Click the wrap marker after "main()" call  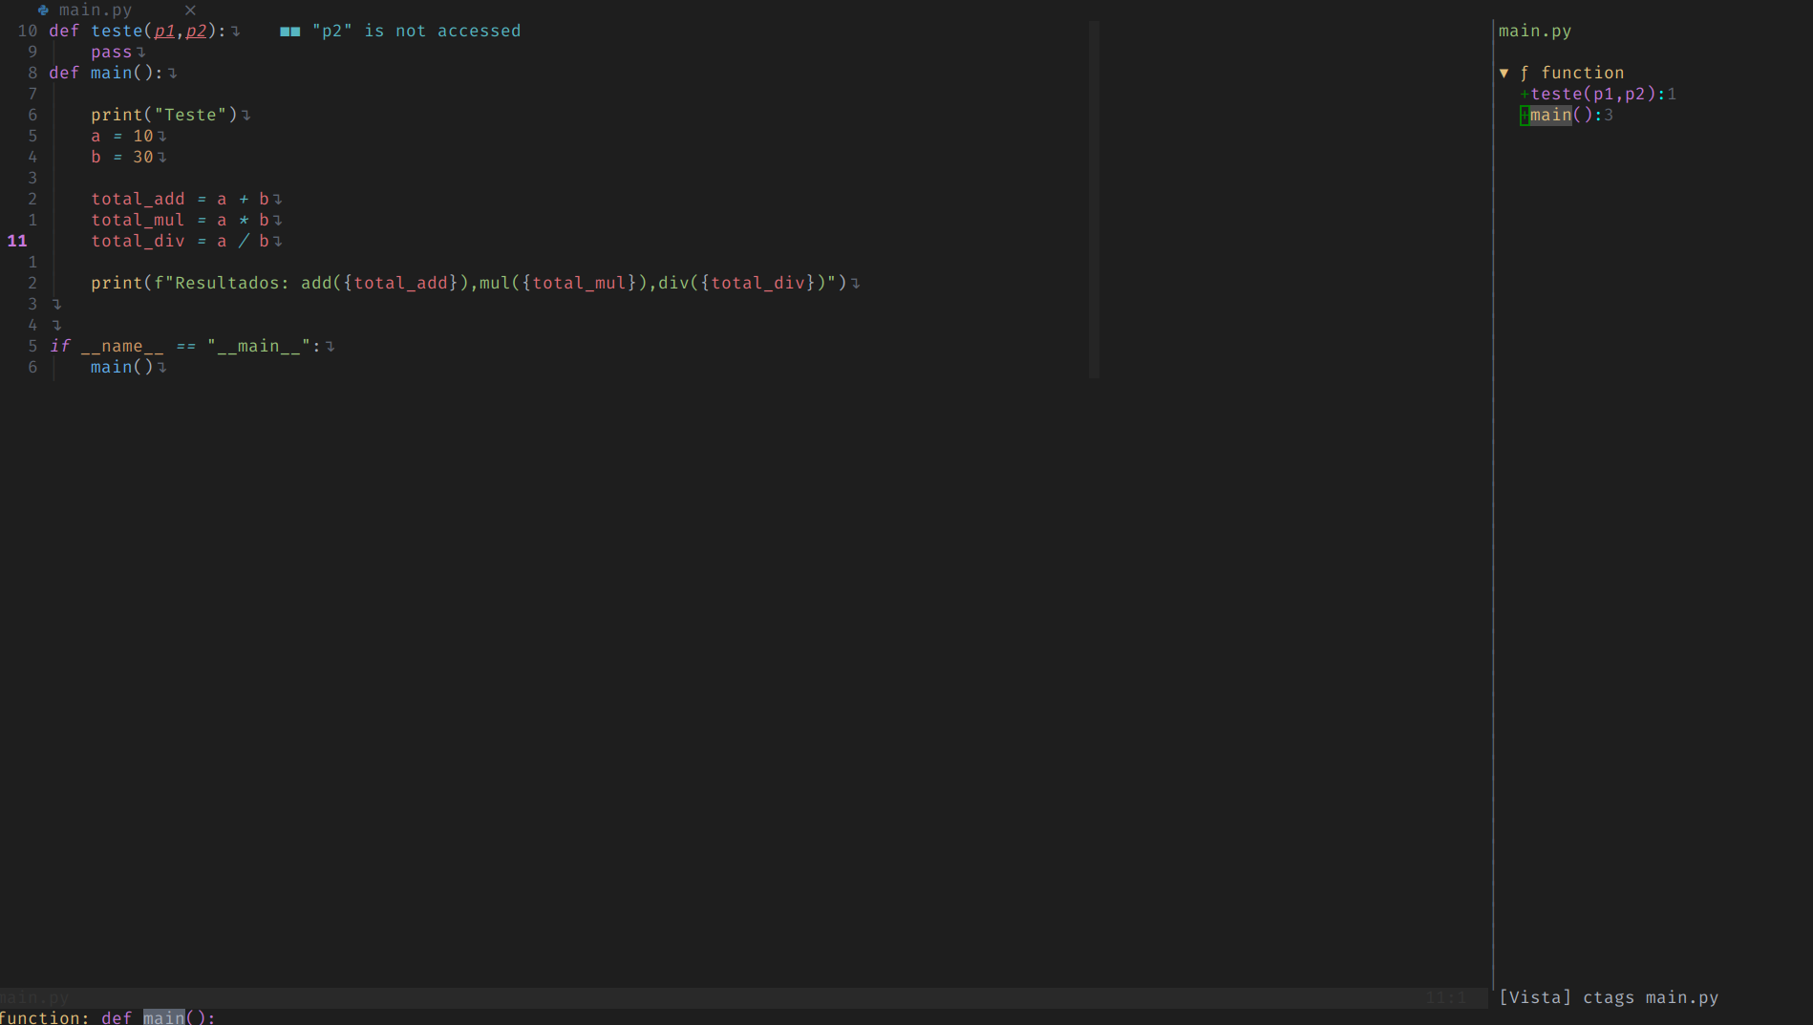point(162,367)
